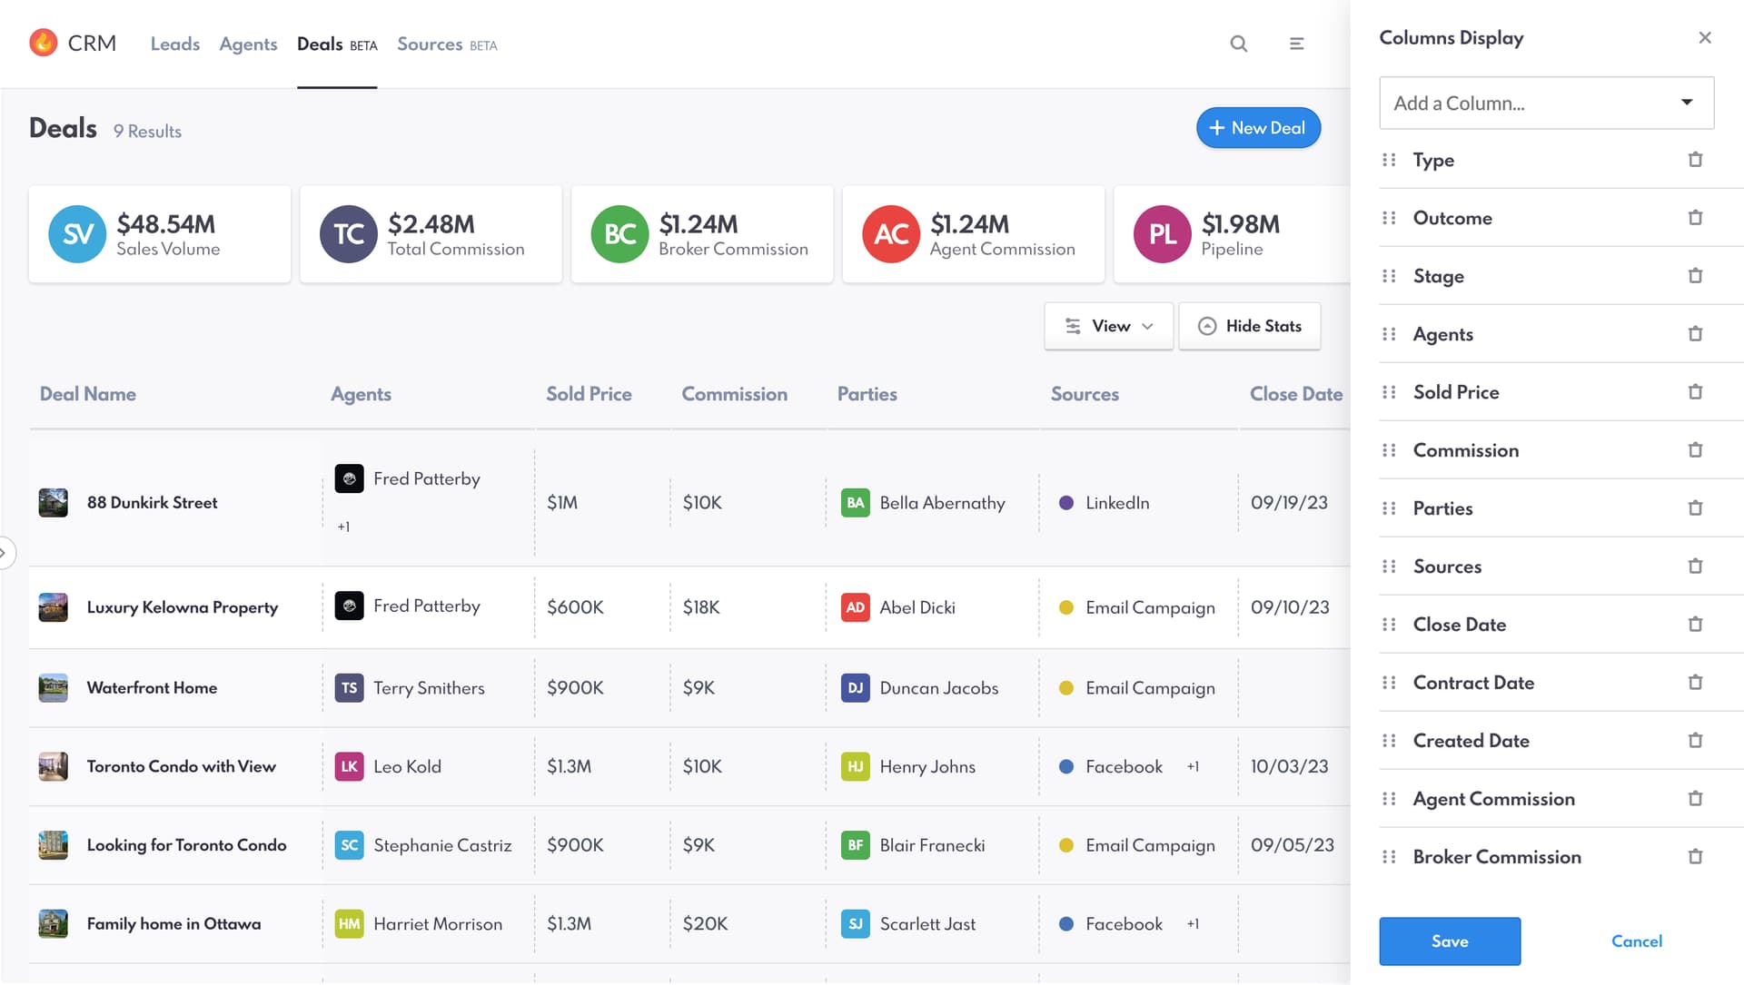Delete the Sources column

[1695, 566]
